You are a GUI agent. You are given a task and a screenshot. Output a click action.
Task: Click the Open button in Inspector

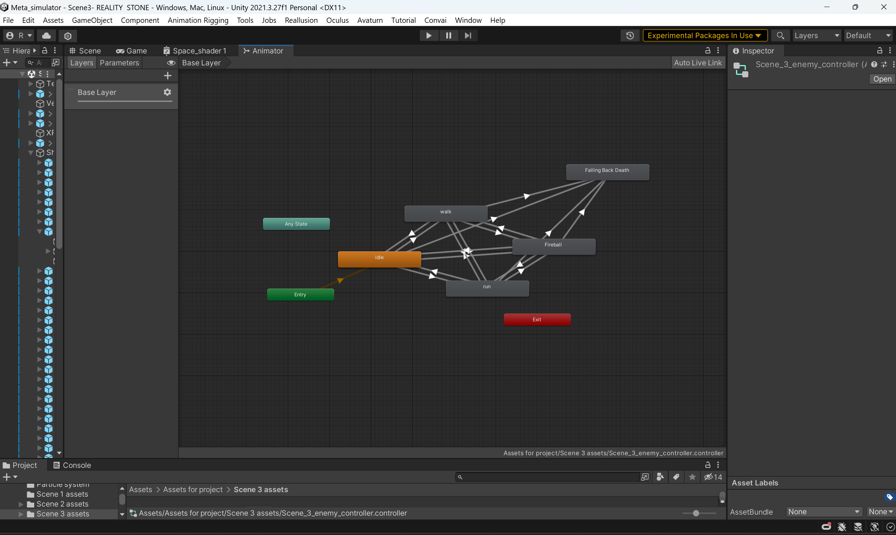point(882,79)
